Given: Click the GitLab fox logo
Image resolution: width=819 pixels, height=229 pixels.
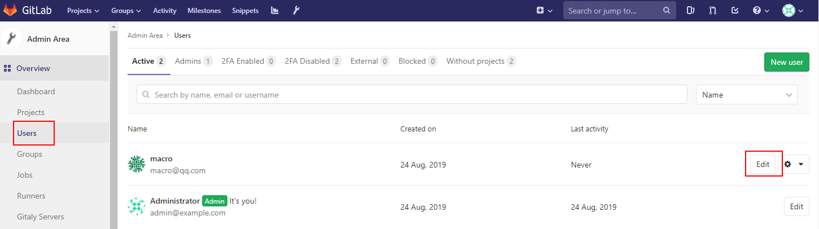Looking at the screenshot, I should pyautogui.click(x=10, y=10).
